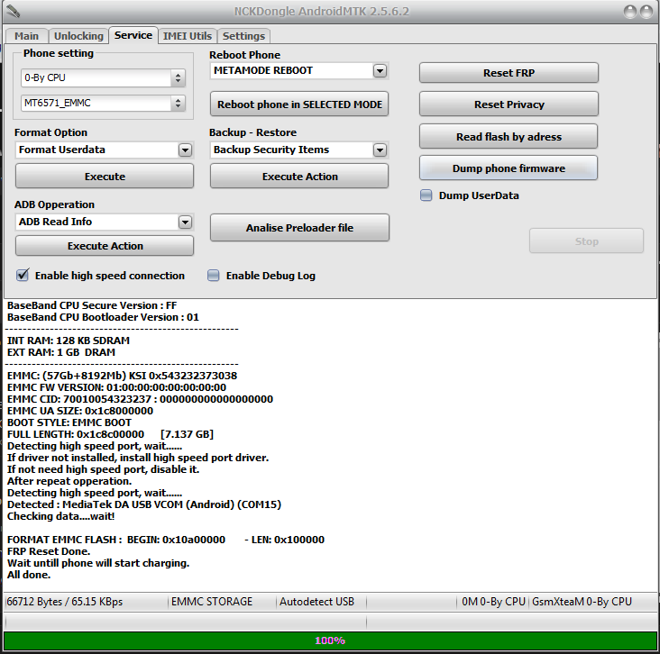Click Read flash by adress button
Image resolution: width=660 pixels, height=654 pixels.
(509, 137)
